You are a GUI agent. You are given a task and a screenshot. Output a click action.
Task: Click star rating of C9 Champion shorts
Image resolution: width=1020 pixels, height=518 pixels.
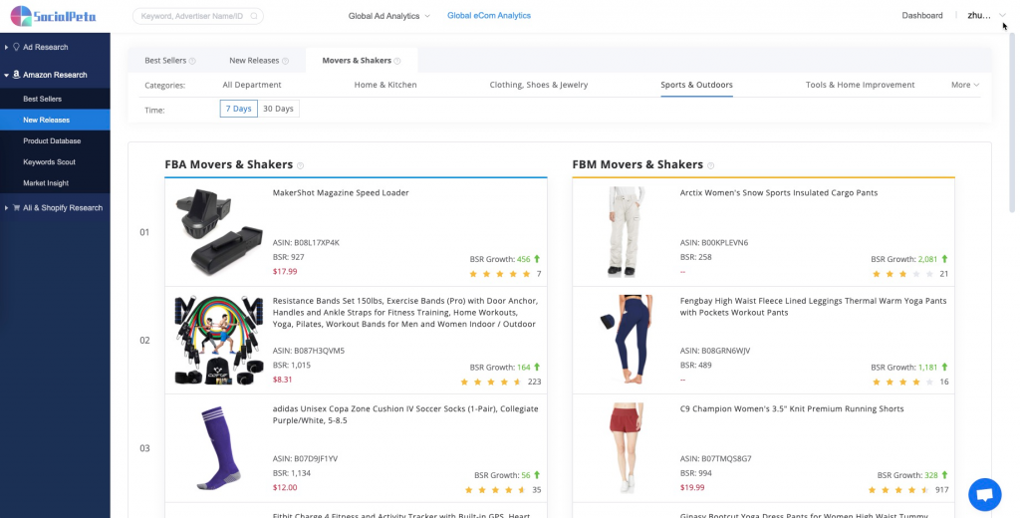click(899, 490)
